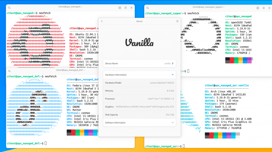Image resolution: width=272 pixels, height=152 pixels.
Task: Click the Vanilla logo in About
Action: click(x=139, y=42)
